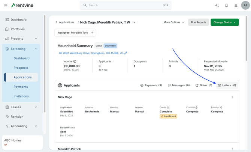Edit the property address pencil icon
The height and width of the screenshot is (152, 251).
(126, 53)
